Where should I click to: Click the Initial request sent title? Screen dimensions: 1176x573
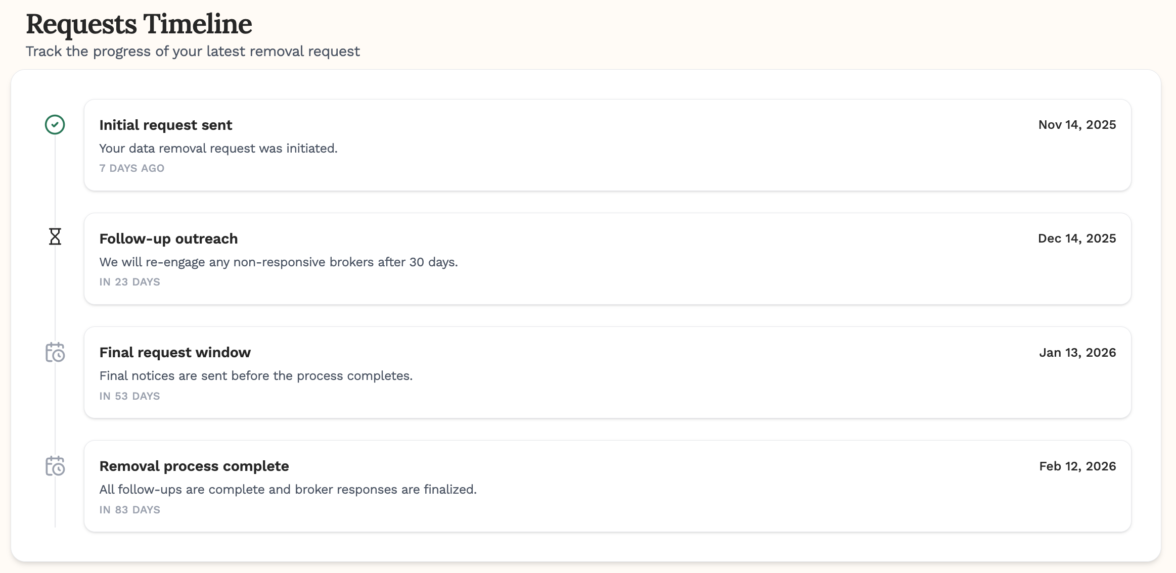coord(166,125)
